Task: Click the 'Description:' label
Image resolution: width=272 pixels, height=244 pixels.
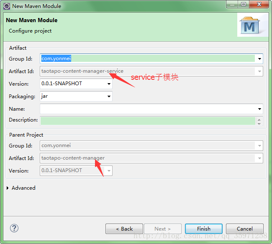Action: click(23, 120)
